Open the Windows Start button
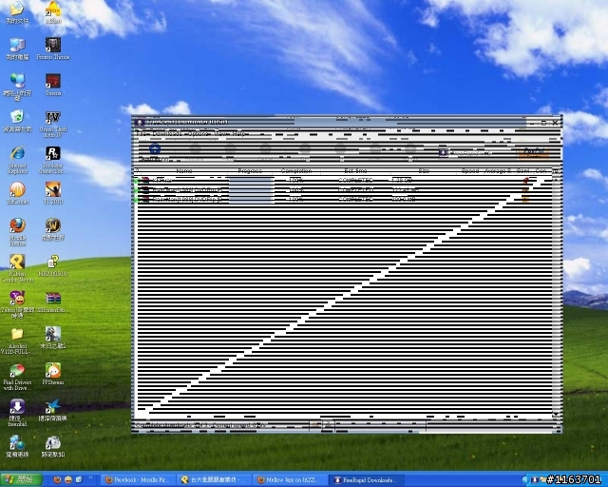 tap(21, 480)
